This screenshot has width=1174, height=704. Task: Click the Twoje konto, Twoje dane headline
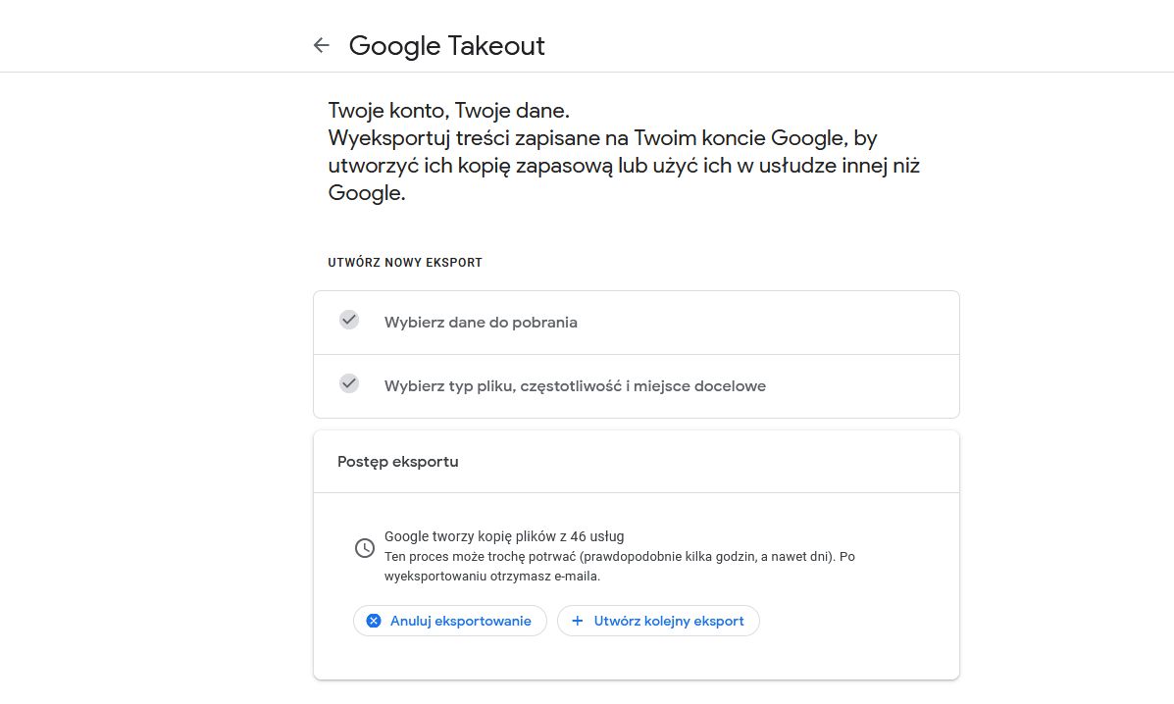(448, 110)
